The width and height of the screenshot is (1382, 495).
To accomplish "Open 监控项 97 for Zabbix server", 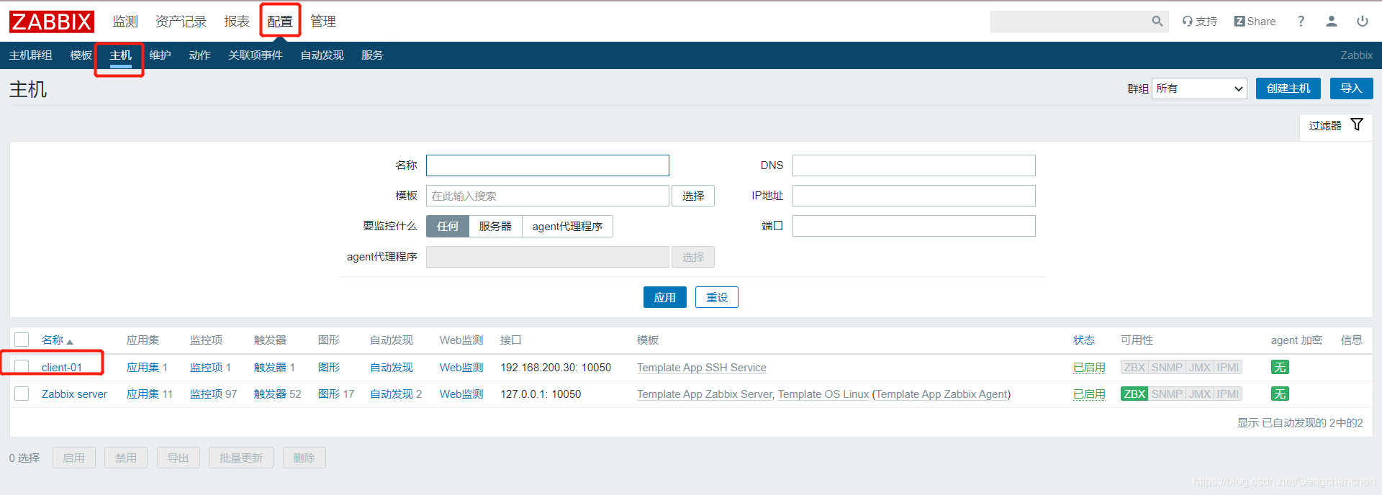I will pyautogui.click(x=206, y=394).
